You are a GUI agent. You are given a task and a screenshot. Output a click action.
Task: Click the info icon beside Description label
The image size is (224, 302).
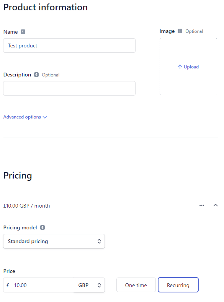[x=36, y=75]
